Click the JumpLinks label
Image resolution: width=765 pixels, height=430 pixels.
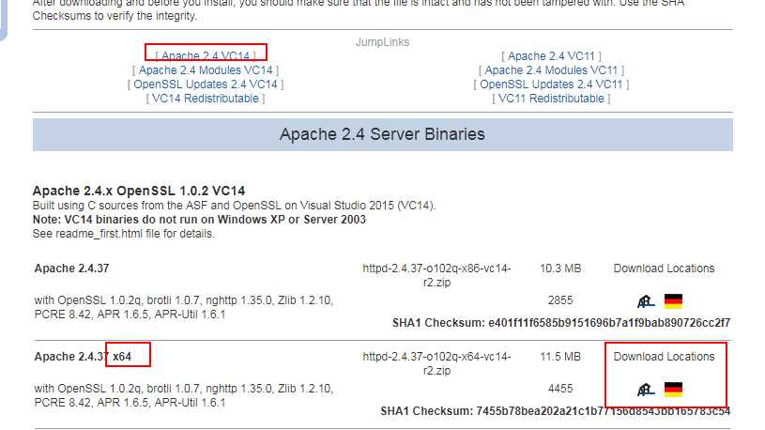[x=383, y=42]
